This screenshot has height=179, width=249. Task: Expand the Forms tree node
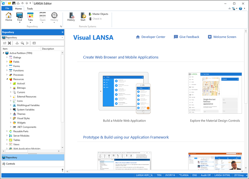coord(7,66)
